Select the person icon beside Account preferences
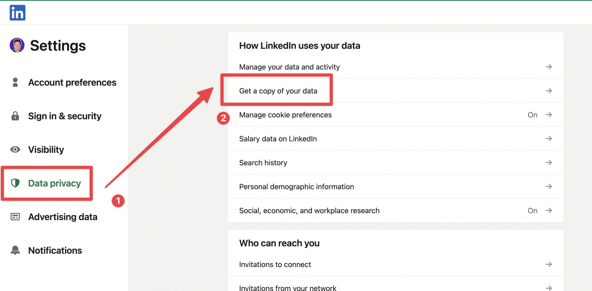 pos(15,82)
